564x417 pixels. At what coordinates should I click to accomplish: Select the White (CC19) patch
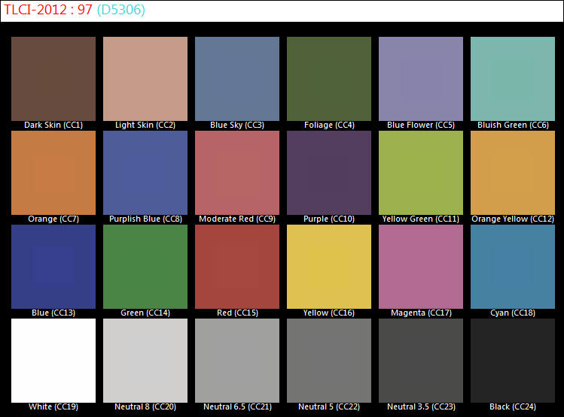[x=53, y=360]
